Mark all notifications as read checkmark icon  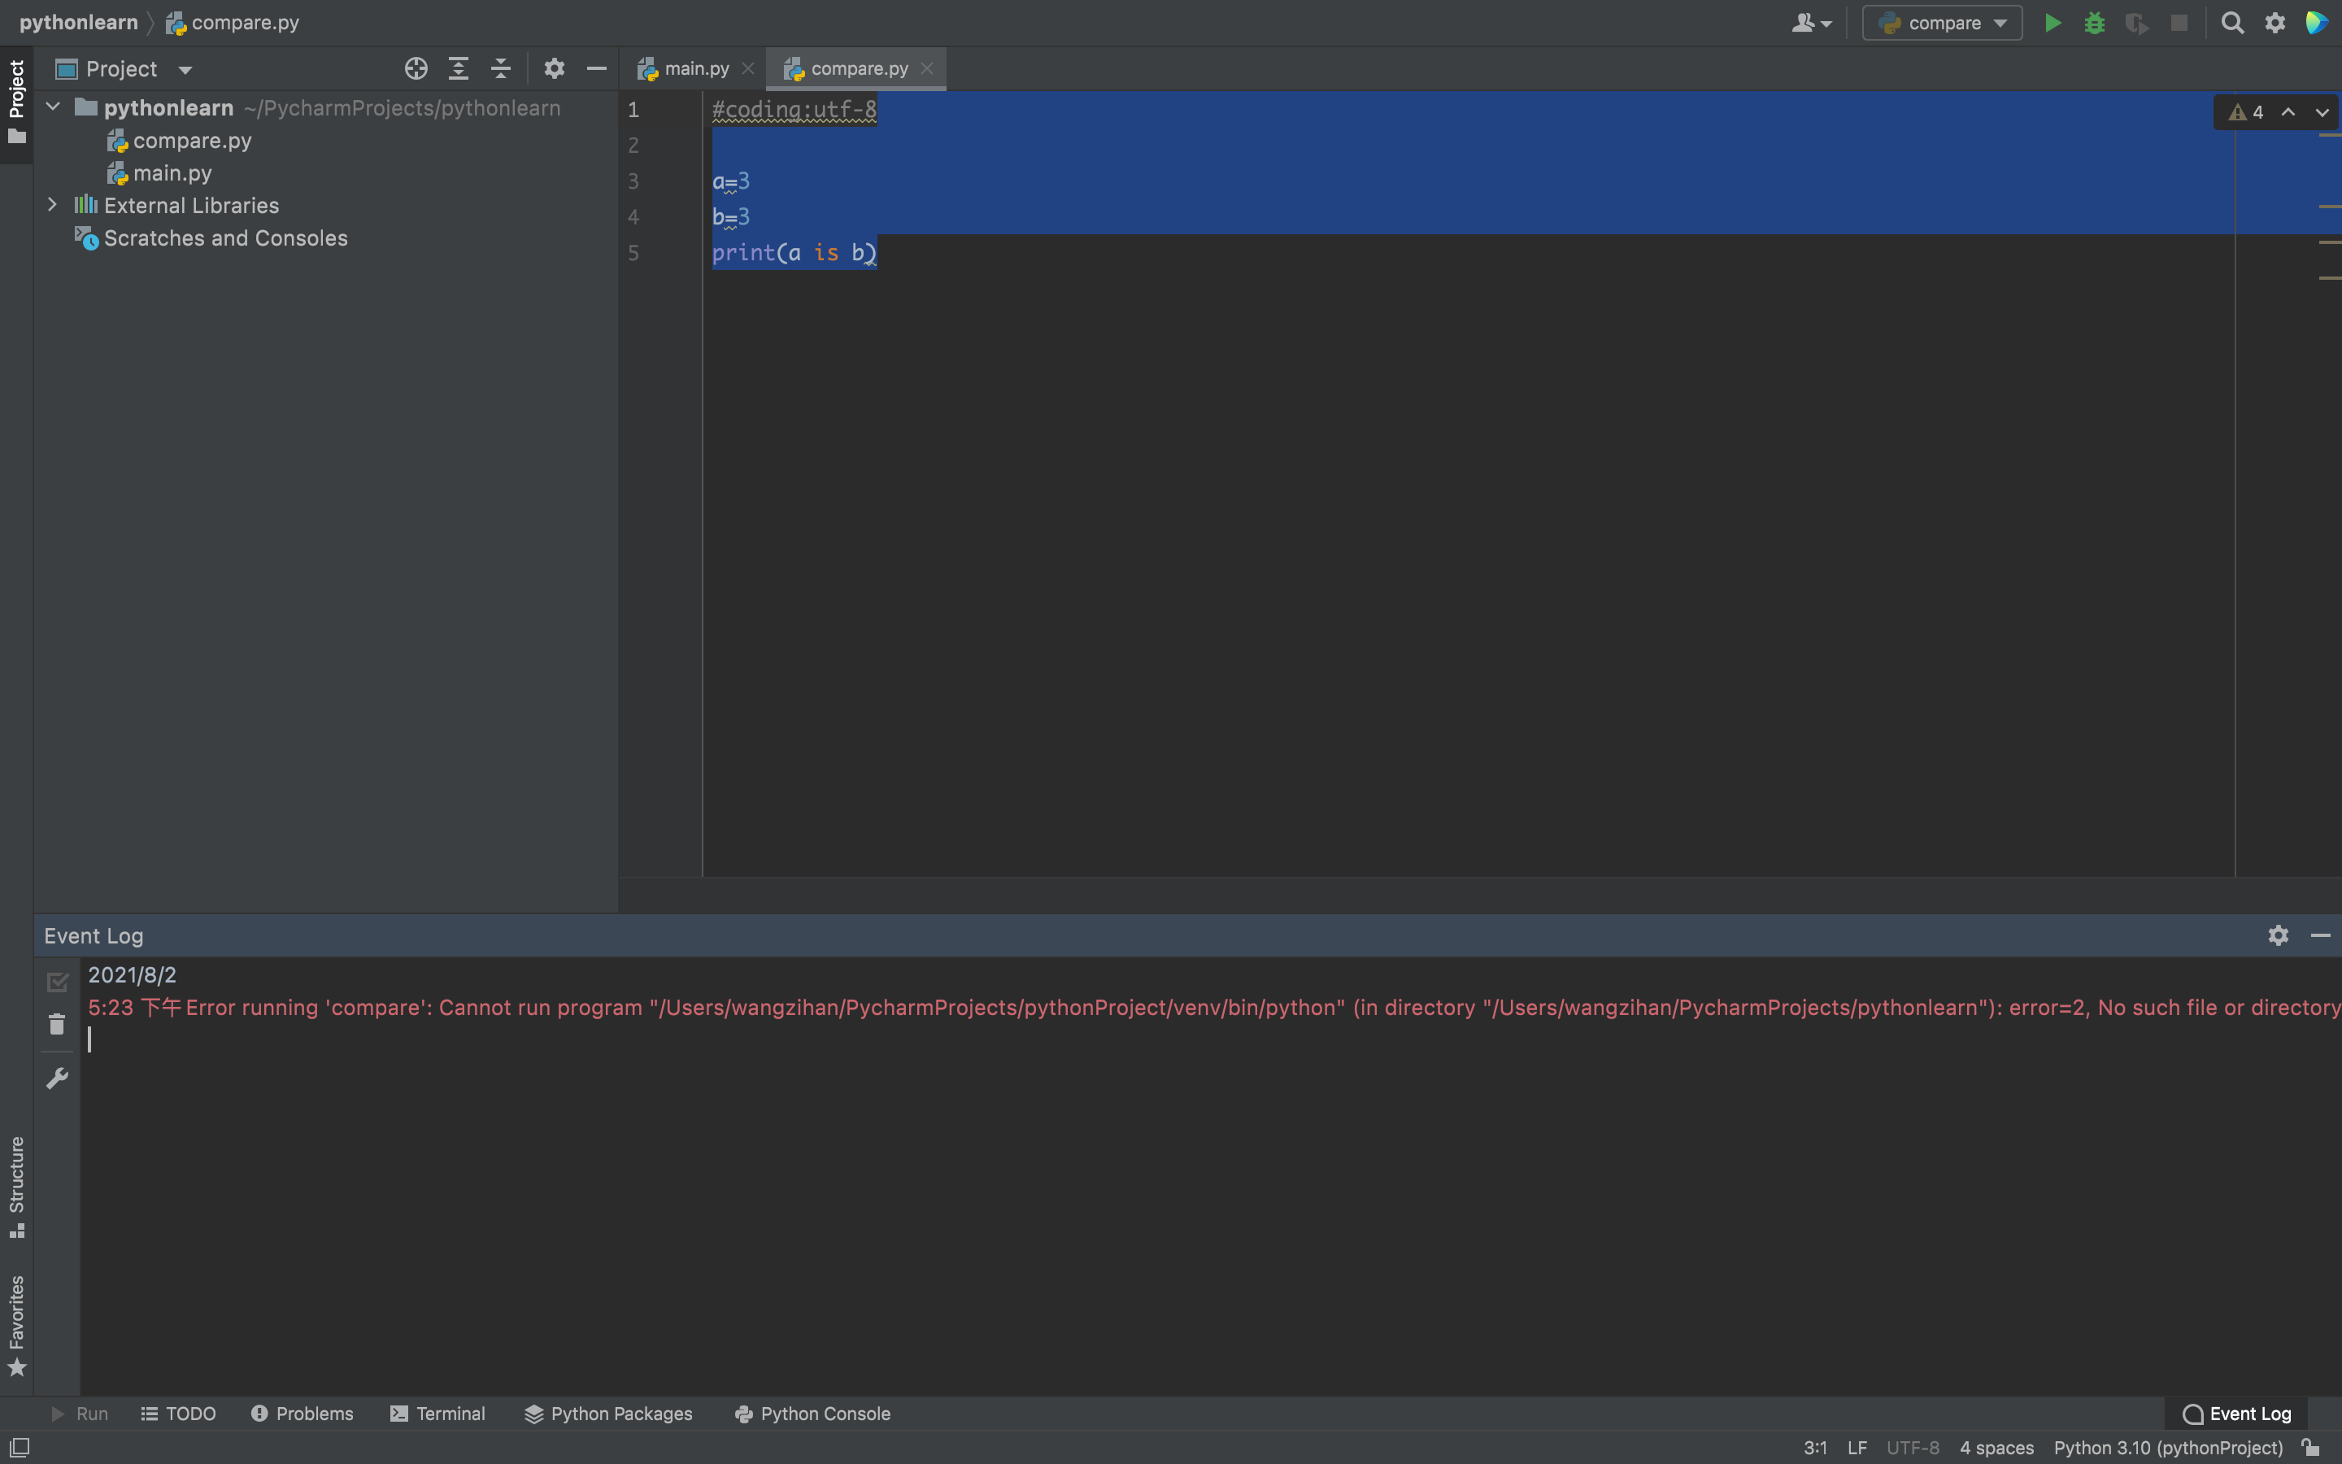click(x=57, y=982)
